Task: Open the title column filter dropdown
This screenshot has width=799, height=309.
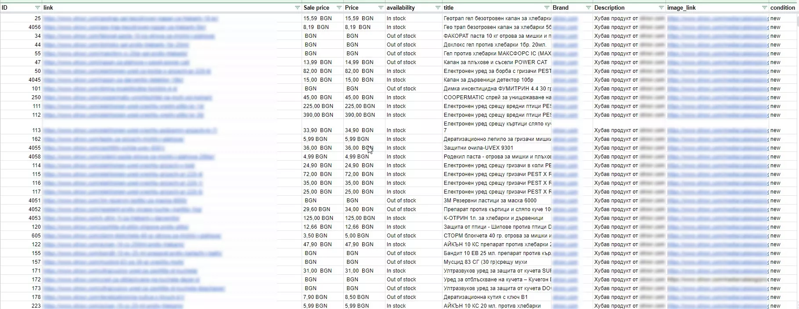Action: 547,8
